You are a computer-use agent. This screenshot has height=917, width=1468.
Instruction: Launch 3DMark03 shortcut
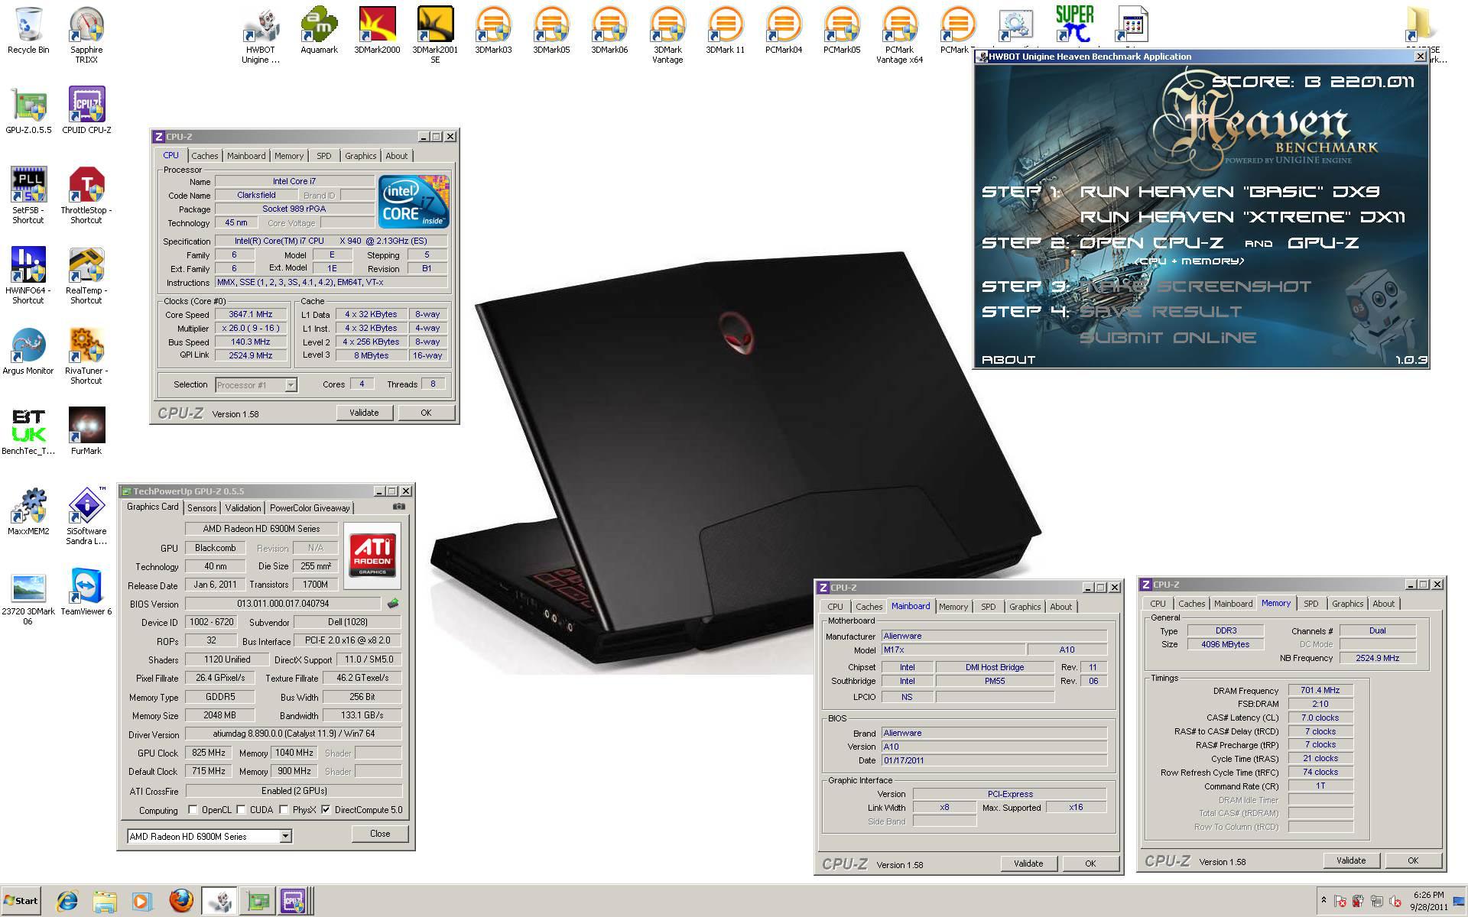tap(493, 31)
